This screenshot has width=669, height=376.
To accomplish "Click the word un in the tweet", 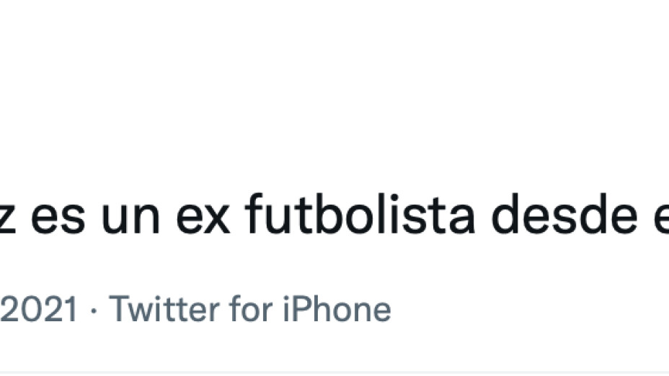I will 130,219.
